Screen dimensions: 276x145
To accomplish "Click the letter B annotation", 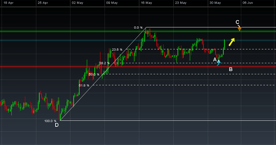I will (231, 69).
